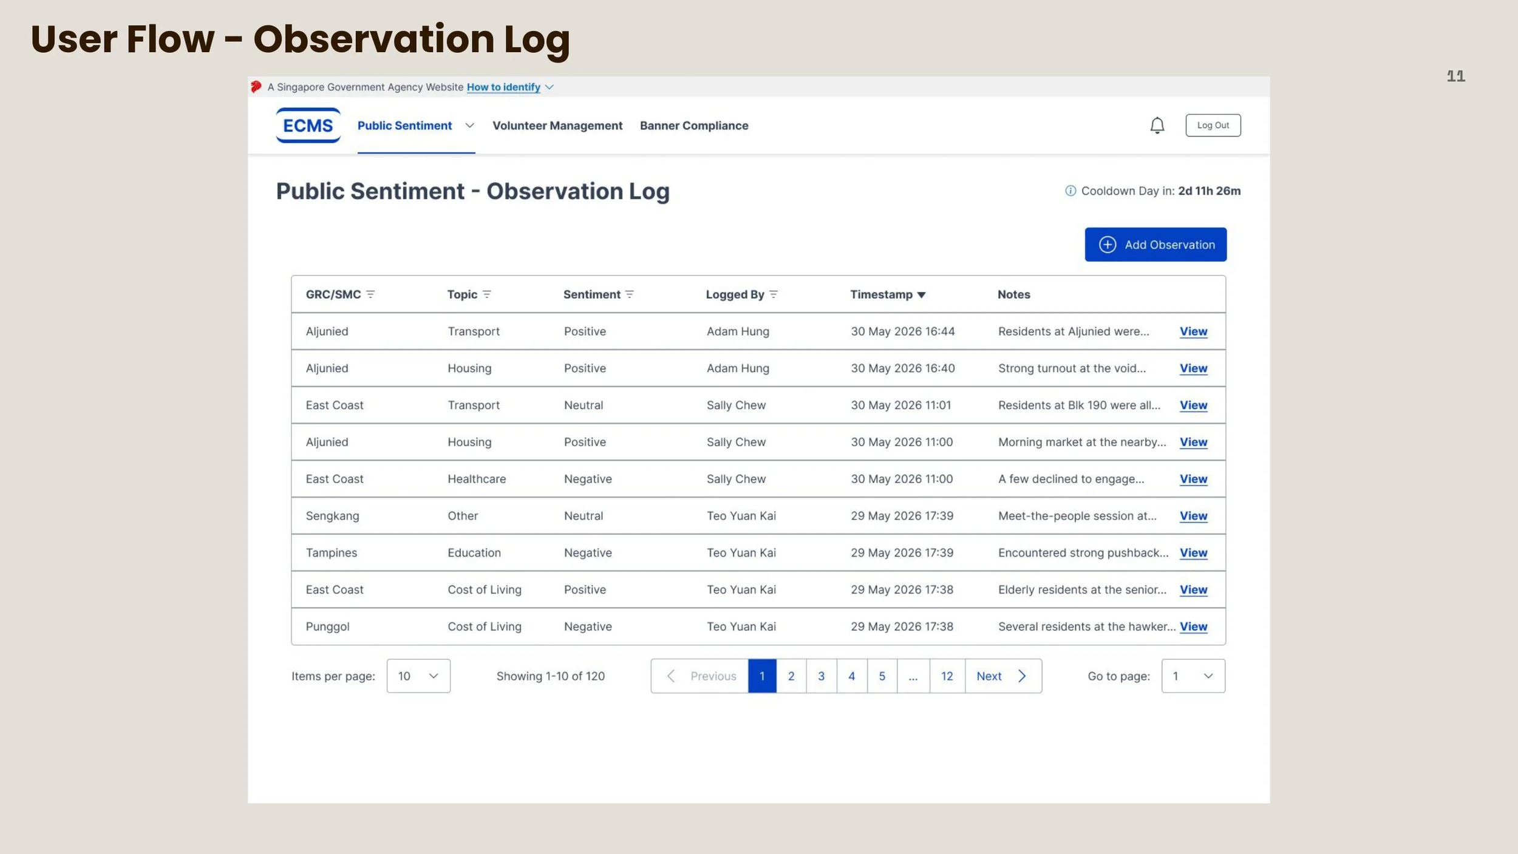Image resolution: width=1518 pixels, height=854 pixels.
Task: View the Residents at Blk 190 note
Action: 1193,405
